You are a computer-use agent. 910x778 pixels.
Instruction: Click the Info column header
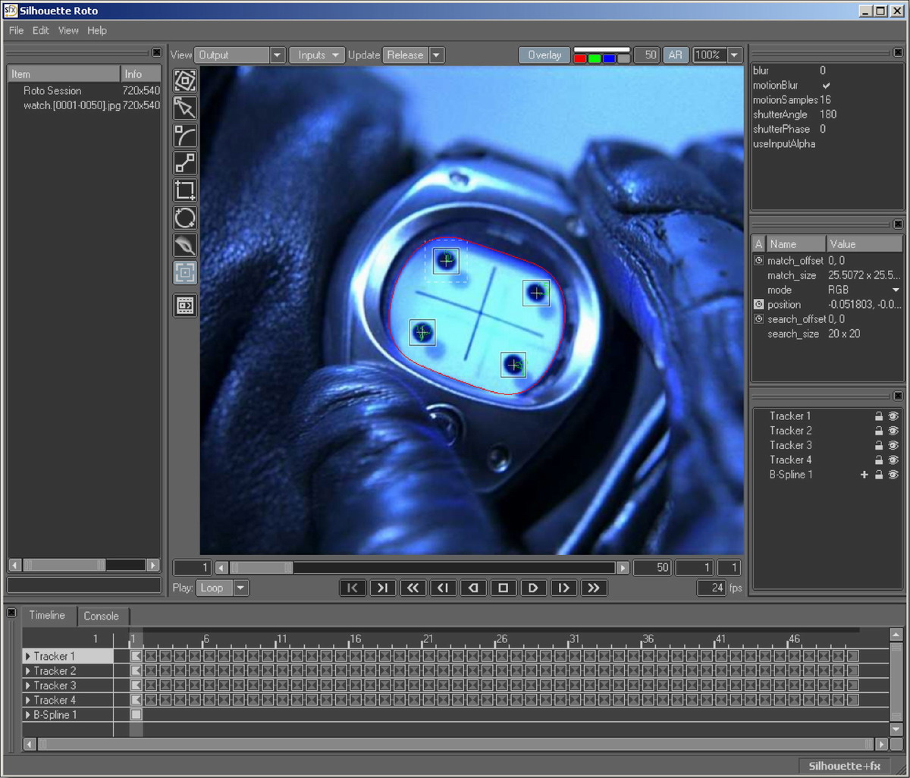click(x=141, y=74)
